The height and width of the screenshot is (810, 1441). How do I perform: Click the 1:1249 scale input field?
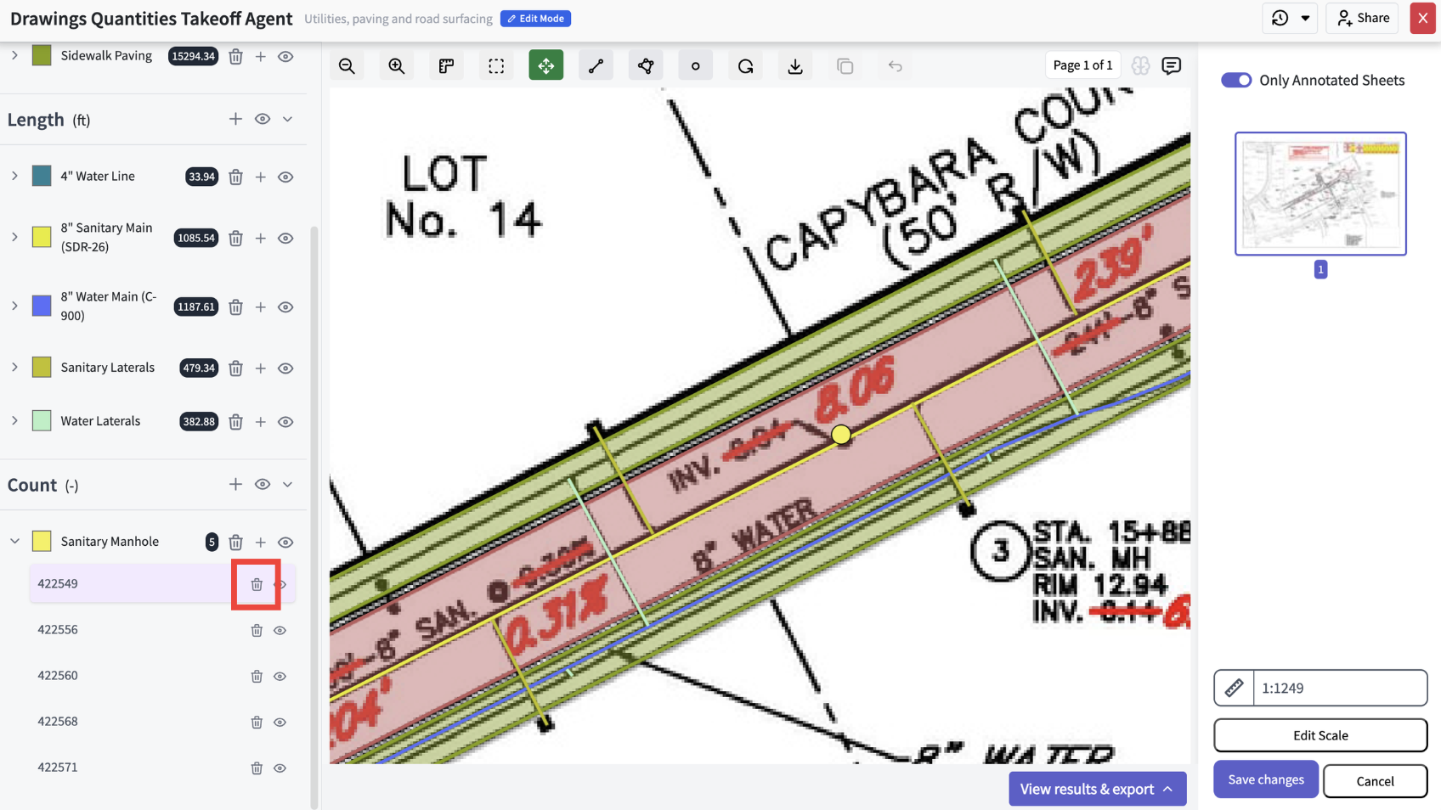click(x=1340, y=688)
